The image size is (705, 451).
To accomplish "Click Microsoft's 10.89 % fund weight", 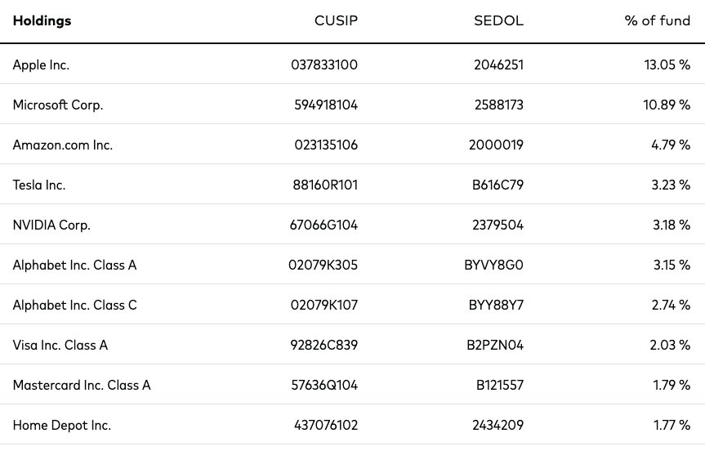I will [x=667, y=105].
